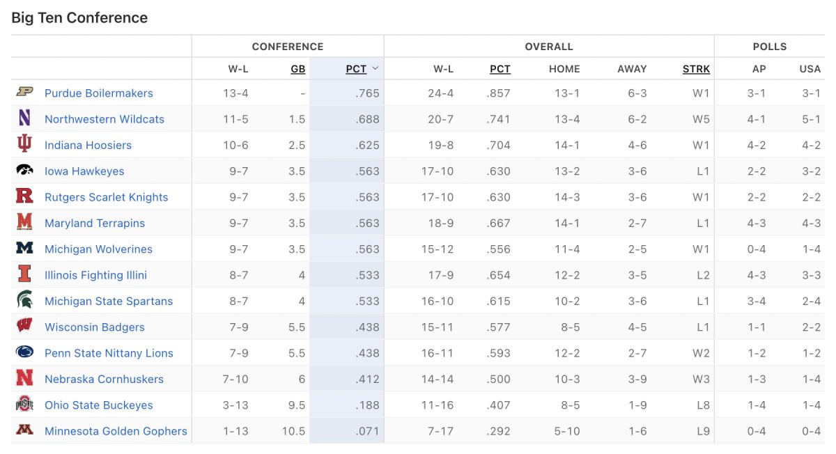Click the Indiana Hoosiers logo icon
Viewport: 836px width, 454px height.
[x=24, y=144]
